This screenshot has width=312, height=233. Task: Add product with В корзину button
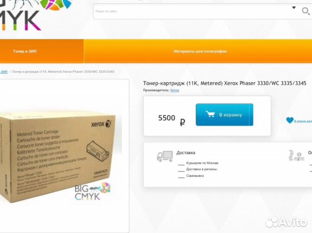(224, 115)
